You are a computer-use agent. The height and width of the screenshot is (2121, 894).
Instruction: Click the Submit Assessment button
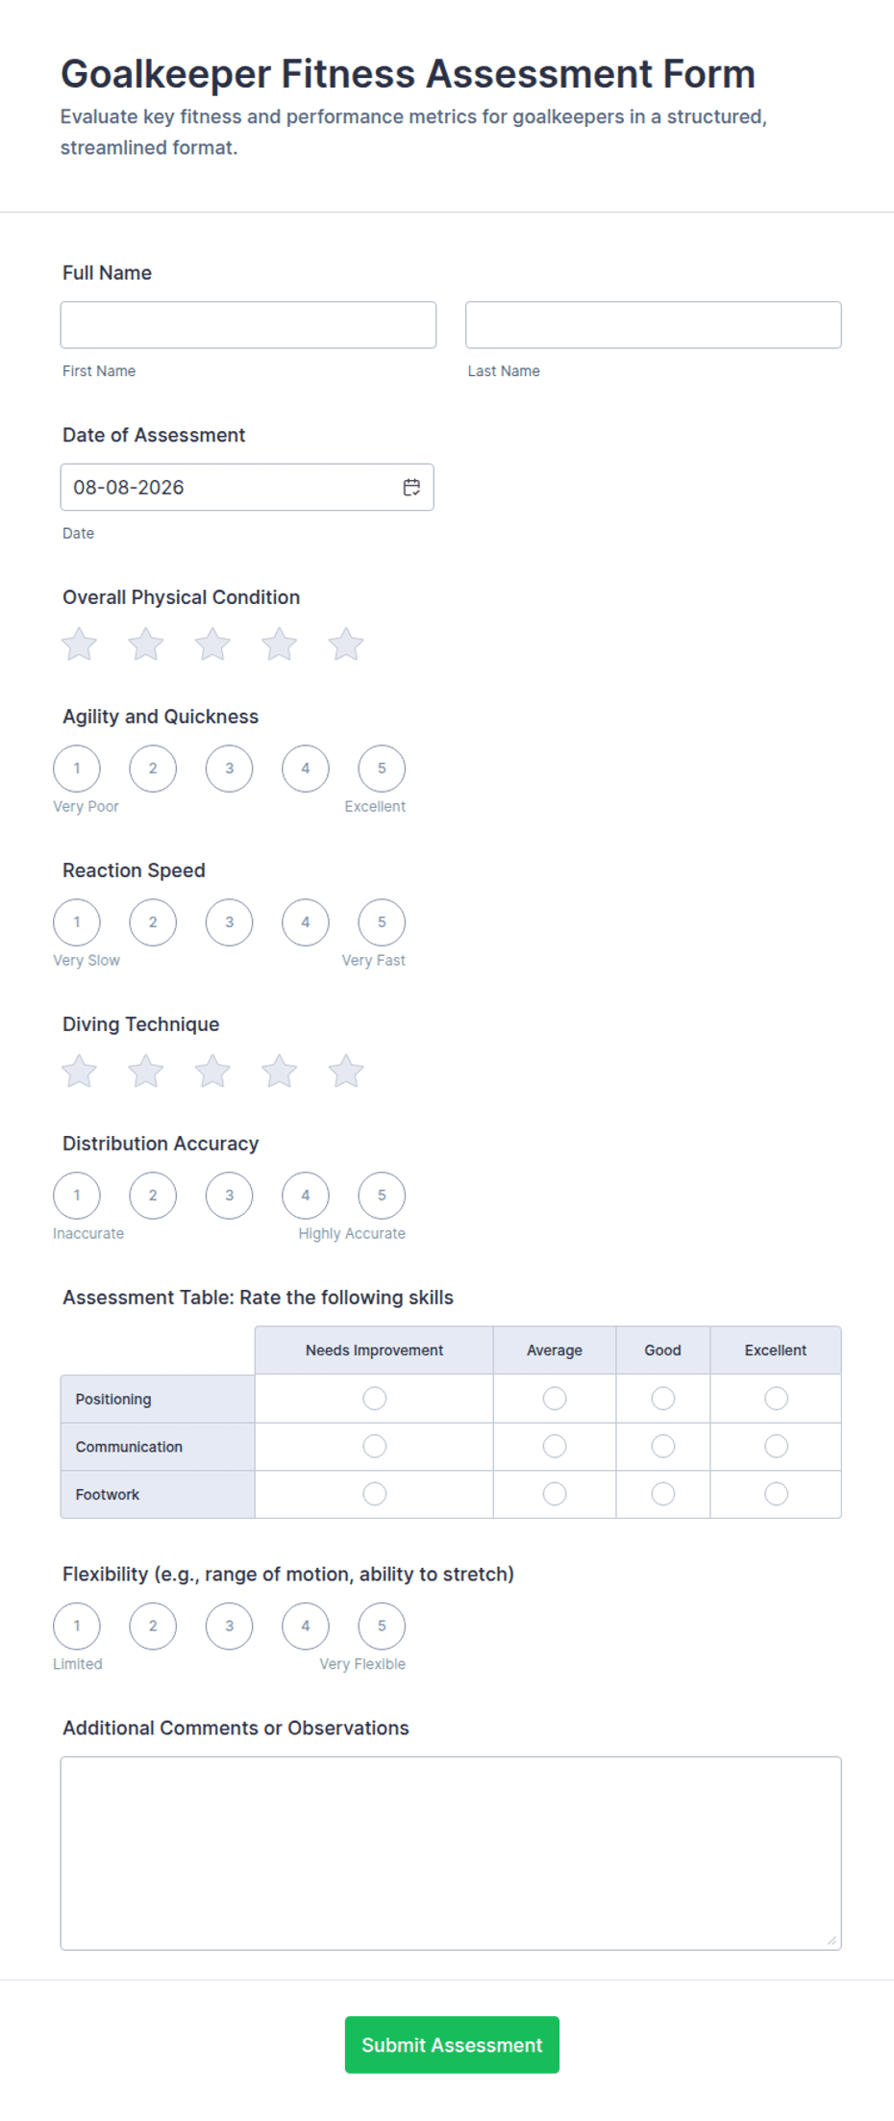(x=452, y=2045)
